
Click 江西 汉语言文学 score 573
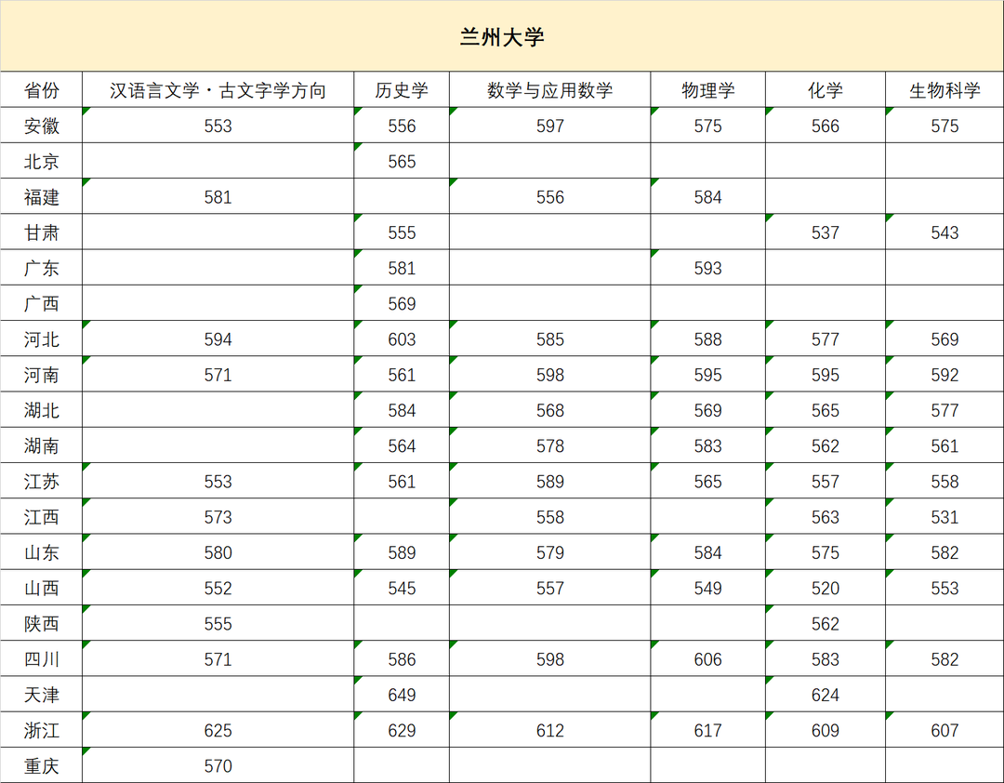(x=218, y=516)
